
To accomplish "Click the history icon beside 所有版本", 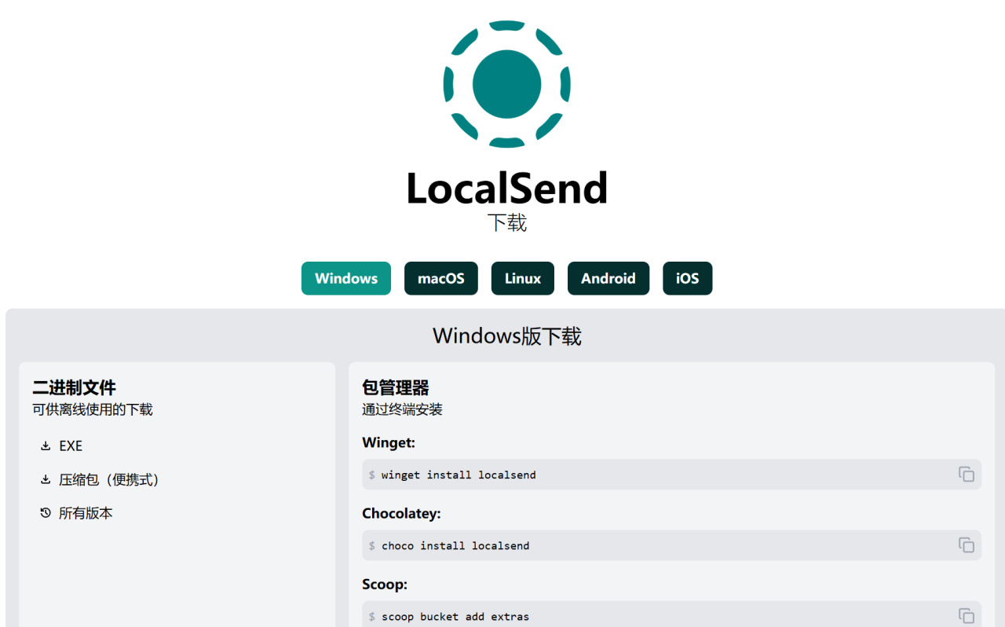I will coord(46,513).
